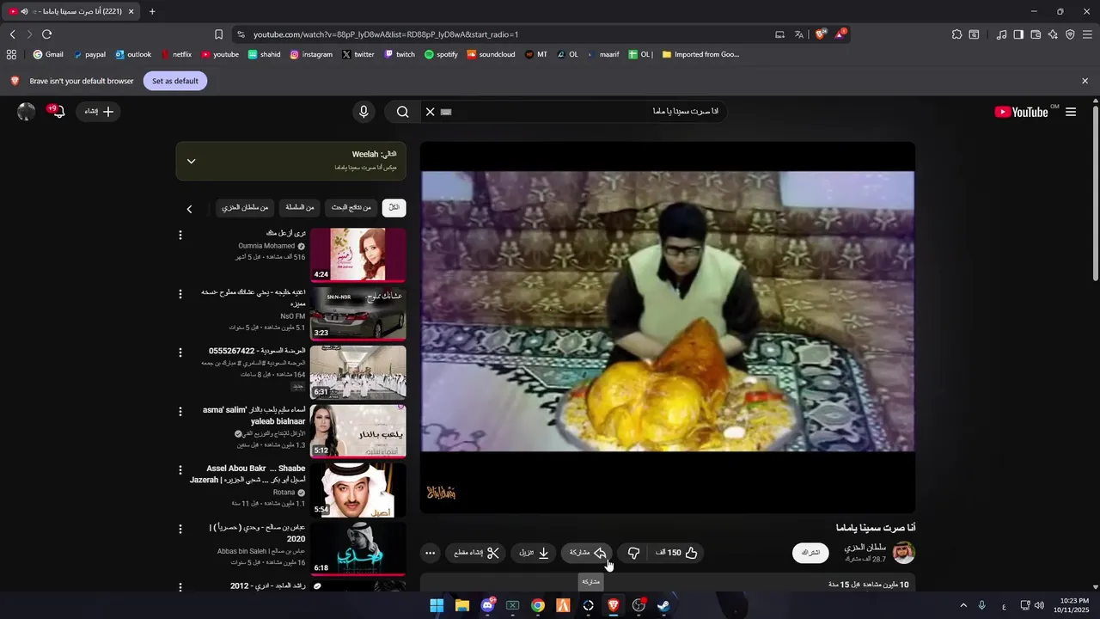Viewport: 1100px width, 619px height.
Task: Open the Create (إنشاء) button
Action: coord(99,112)
